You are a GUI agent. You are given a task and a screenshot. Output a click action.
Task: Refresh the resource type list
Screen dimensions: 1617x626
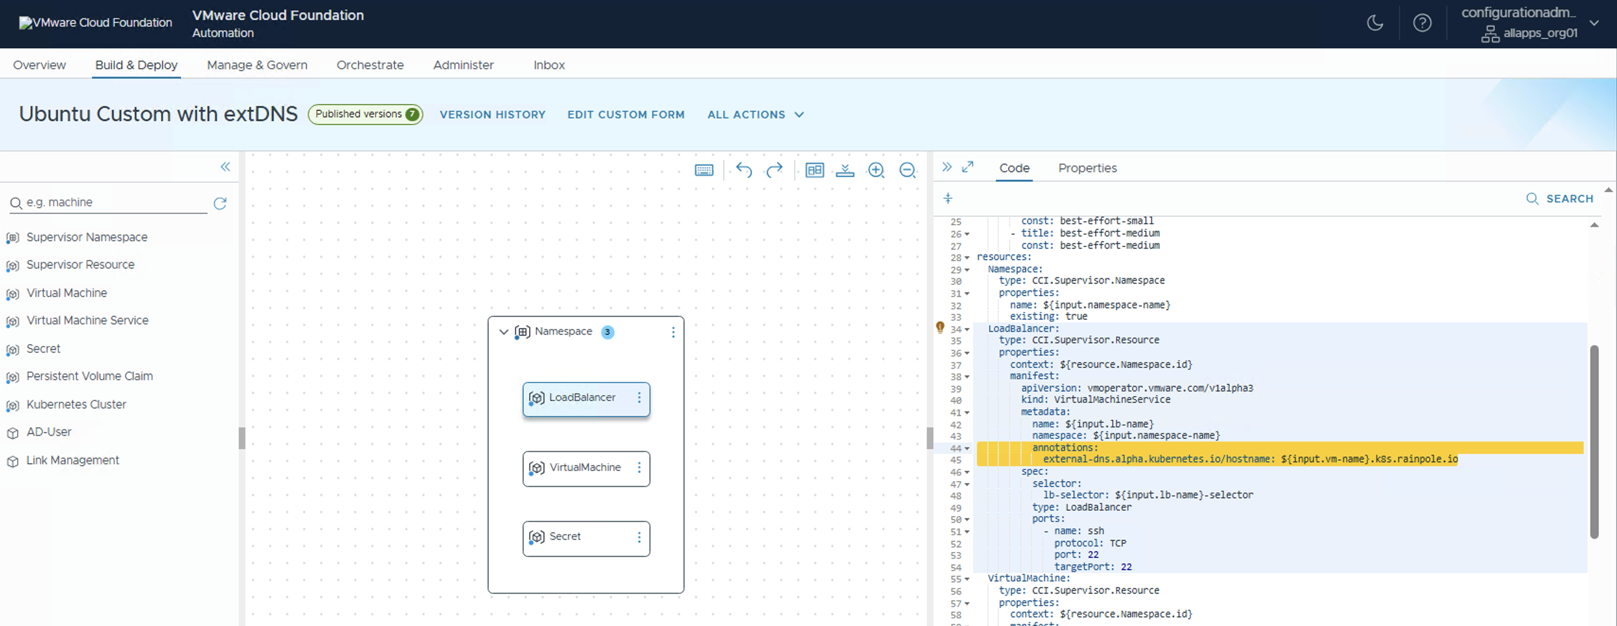click(x=220, y=203)
